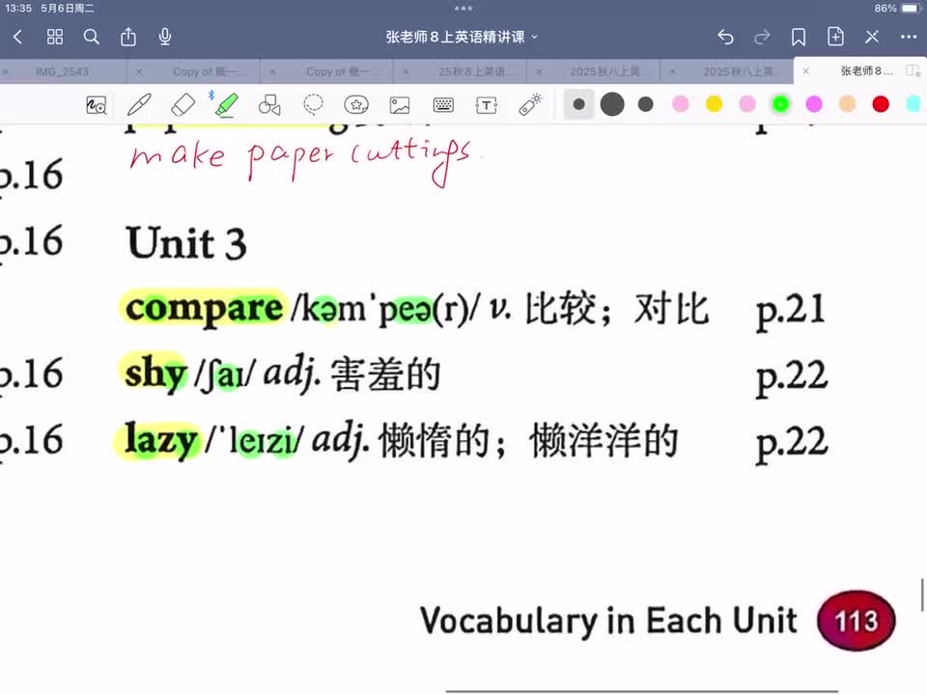Tap the red page number badge 113
This screenshot has height=695, width=927.
(x=857, y=621)
